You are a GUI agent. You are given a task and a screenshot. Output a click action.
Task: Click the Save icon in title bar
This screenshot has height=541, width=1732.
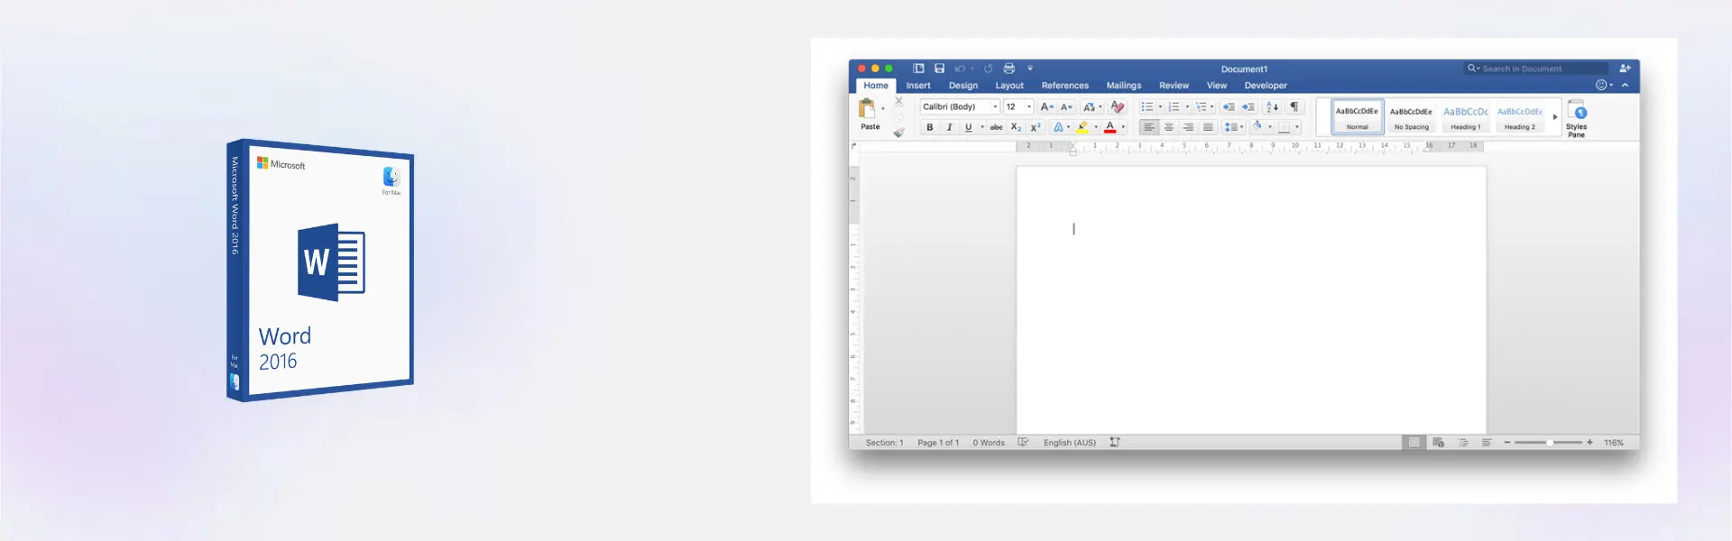[939, 69]
